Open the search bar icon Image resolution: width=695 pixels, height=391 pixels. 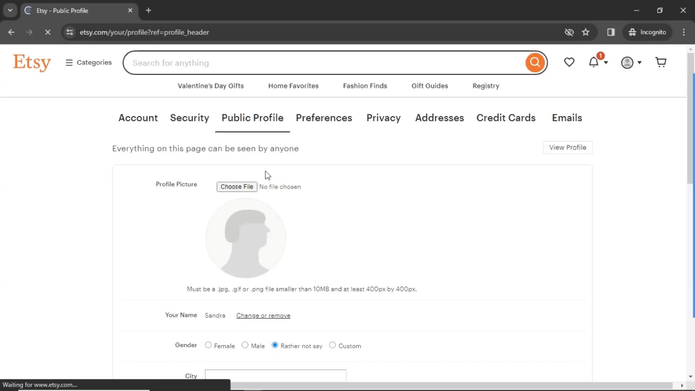534,63
